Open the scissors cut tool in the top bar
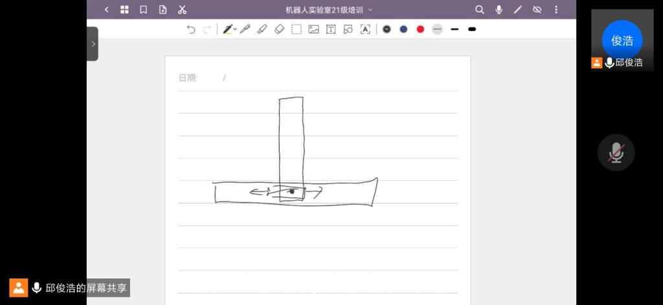This screenshot has width=663, height=305. coord(182,10)
